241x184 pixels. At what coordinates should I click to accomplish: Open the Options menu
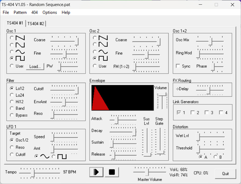click(50, 12)
